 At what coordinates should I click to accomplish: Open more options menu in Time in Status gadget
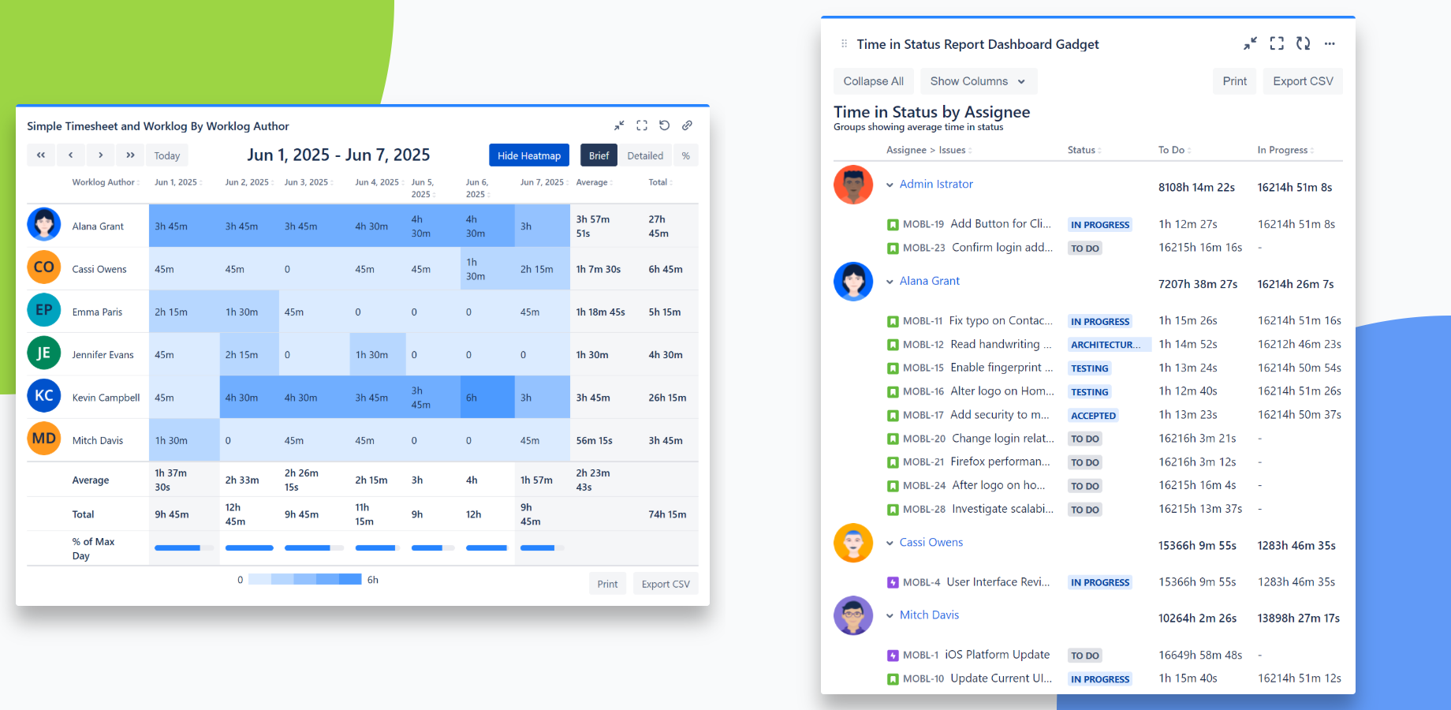1330,44
